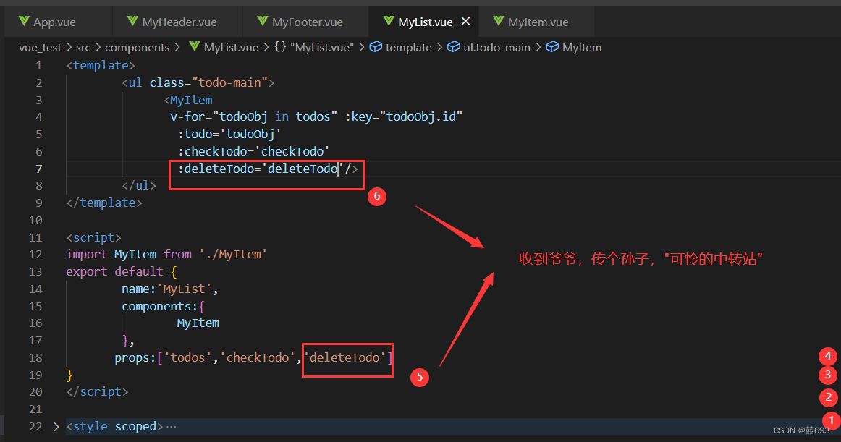Click the Vue icon on MyHeader.vue tab
This screenshot has width=841, height=442.
(134, 21)
